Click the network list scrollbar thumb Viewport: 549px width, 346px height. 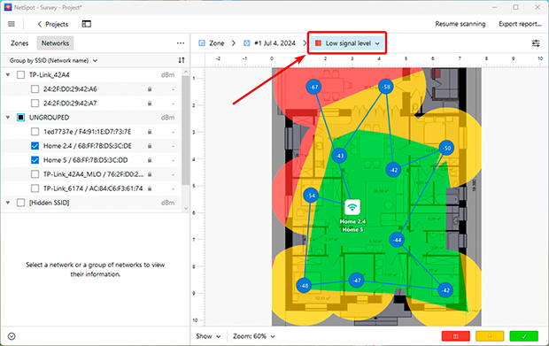click(x=186, y=130)
